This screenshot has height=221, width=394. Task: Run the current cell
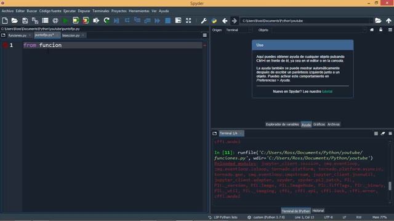tap(76, 20)
